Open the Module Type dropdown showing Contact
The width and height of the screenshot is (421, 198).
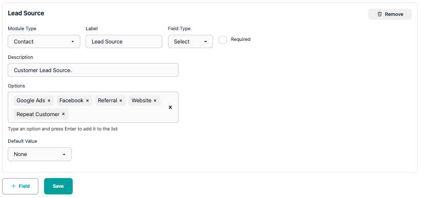[x=44, y=41]
